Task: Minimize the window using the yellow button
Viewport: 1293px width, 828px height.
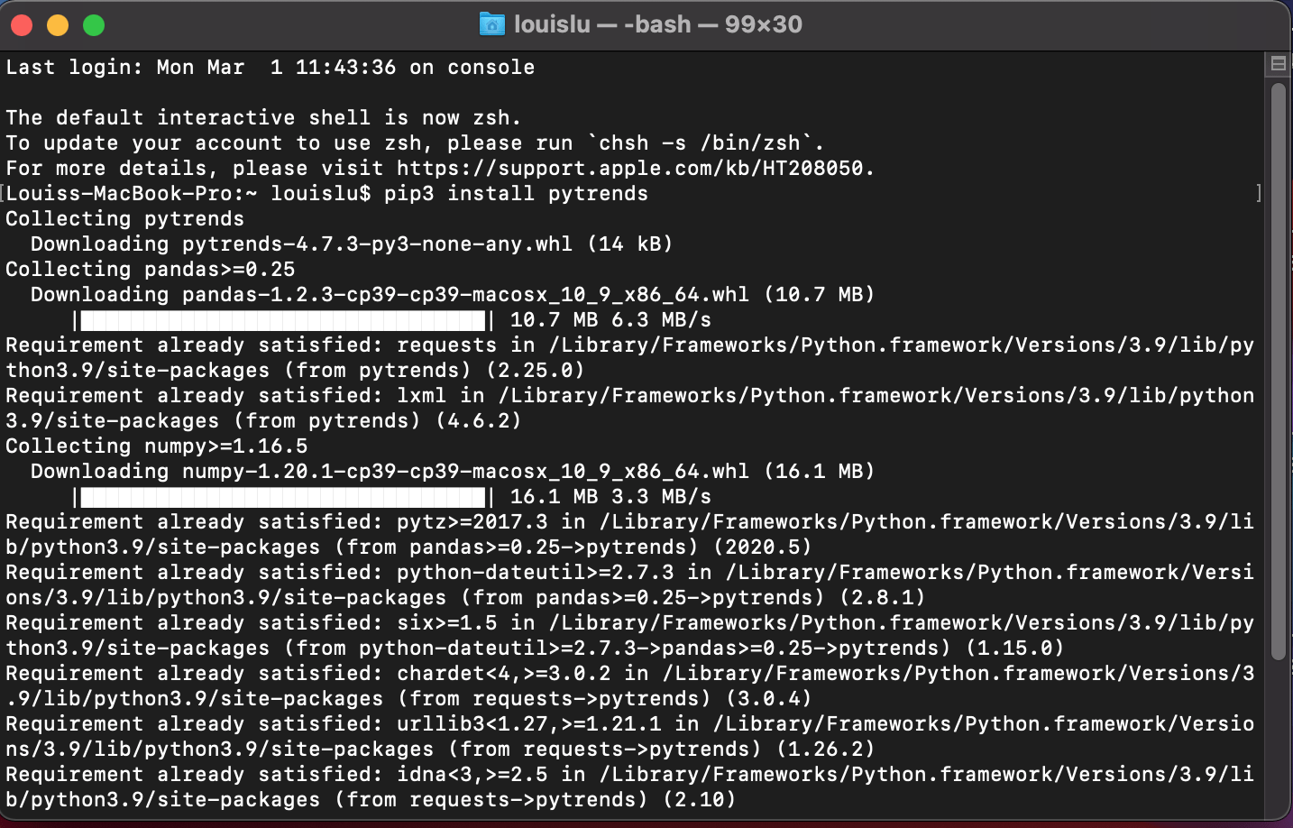Action: click(x=58, y=25)
